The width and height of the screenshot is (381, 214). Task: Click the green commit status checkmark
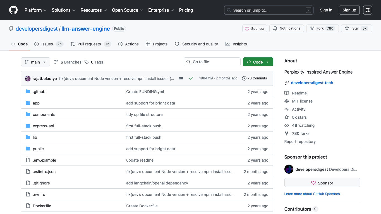(x=191, y=78)
